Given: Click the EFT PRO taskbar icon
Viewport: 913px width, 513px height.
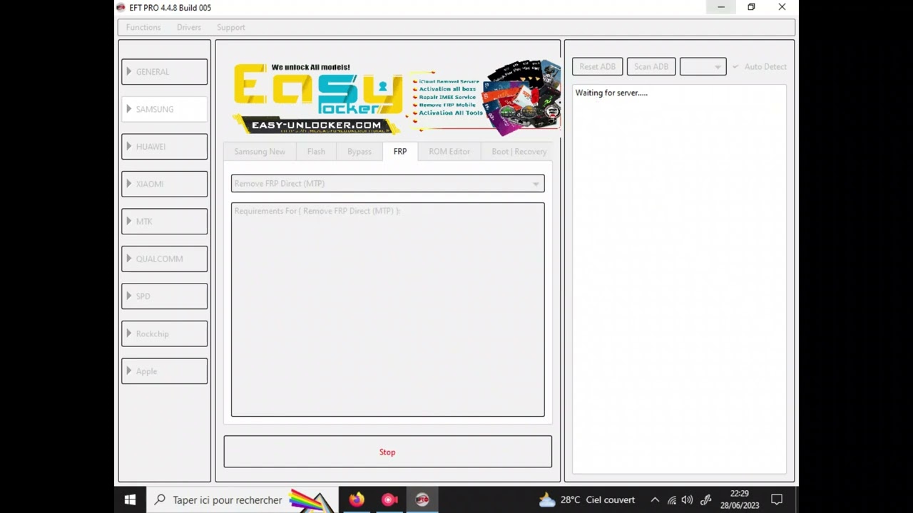Looking at the screenshot, I should (422, 499).
